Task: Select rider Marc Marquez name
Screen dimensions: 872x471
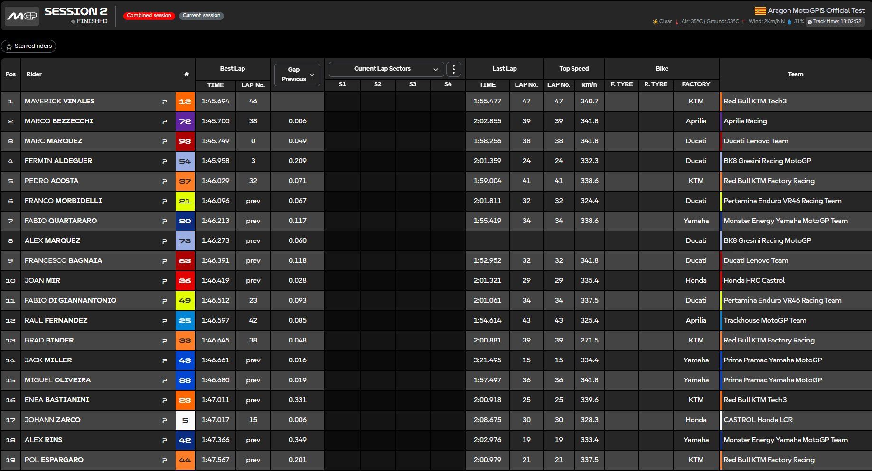Action: pos(53,141)
